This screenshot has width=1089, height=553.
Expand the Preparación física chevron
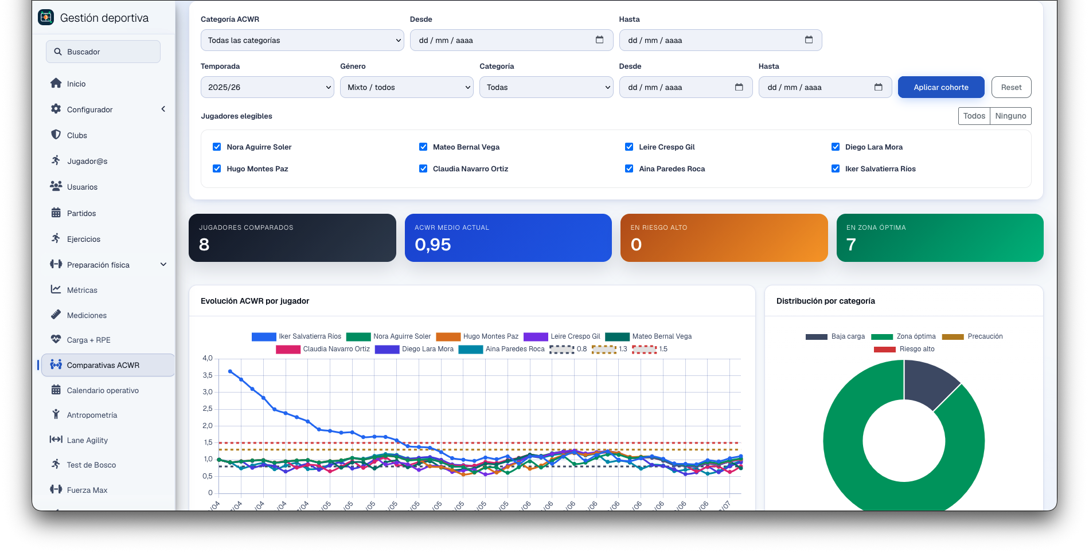point(163,264)
